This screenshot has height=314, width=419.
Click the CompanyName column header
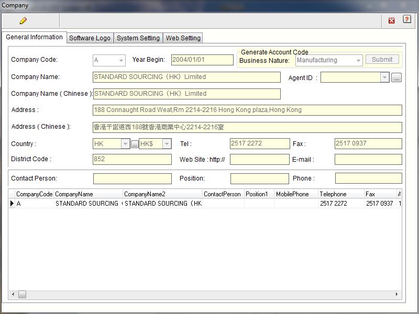(88, 194)
